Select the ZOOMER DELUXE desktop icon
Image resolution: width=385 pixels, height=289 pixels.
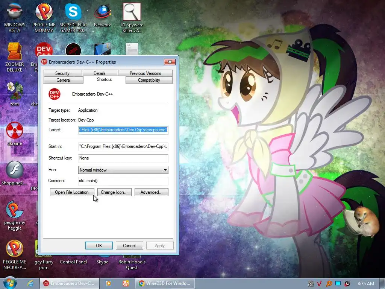point(15,58)
